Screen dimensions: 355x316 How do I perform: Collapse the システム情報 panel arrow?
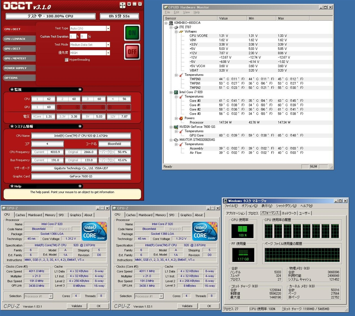tap(80, 126)
